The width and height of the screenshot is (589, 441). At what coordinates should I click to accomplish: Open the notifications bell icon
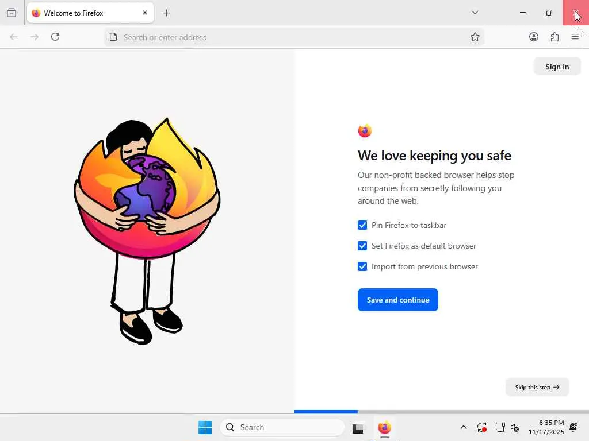[573, 427]
